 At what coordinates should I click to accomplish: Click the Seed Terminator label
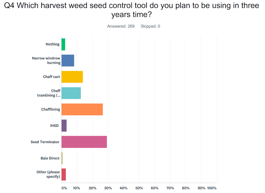(45, 142)
